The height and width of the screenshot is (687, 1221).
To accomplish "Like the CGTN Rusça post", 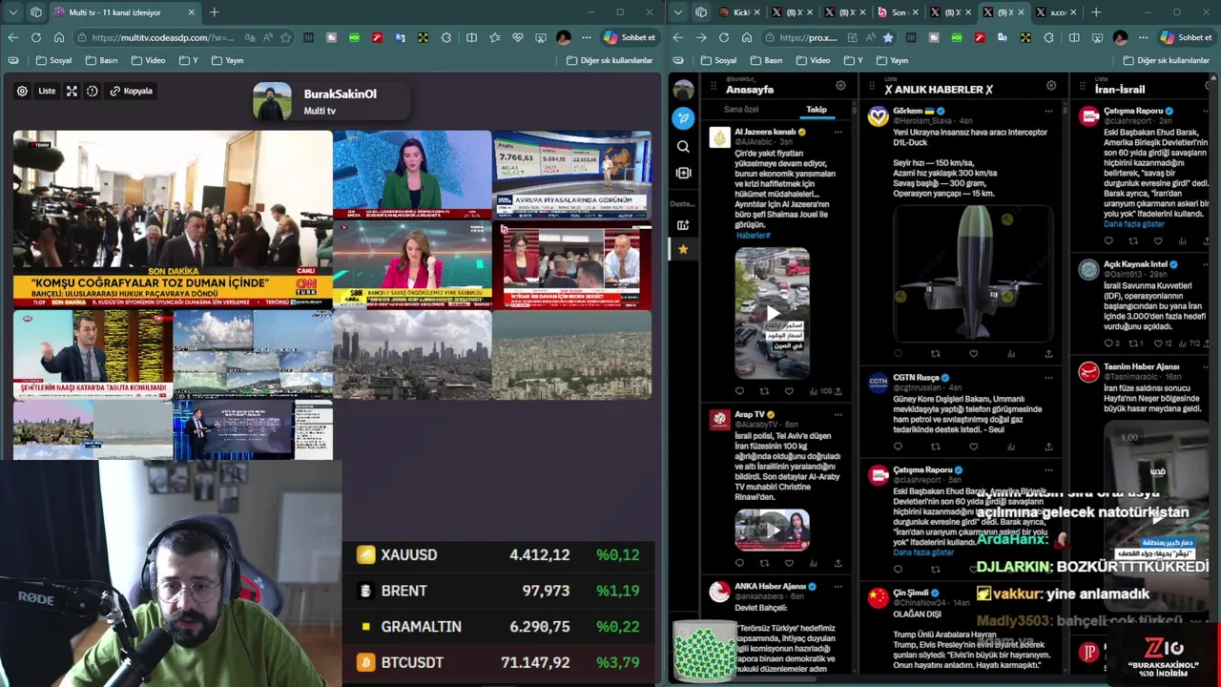I will click(x=973, y=447).
